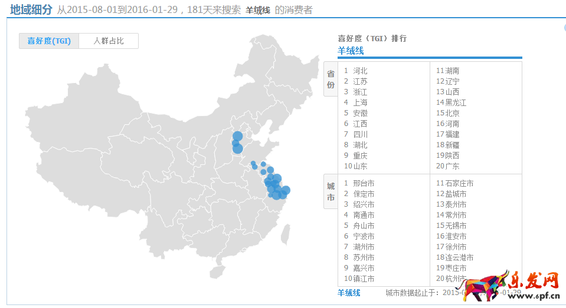The height and width of the screenshot is (308, 566).
Task: Open 羊绒线 link under the ranking heading
Action: tap(351, 51)
